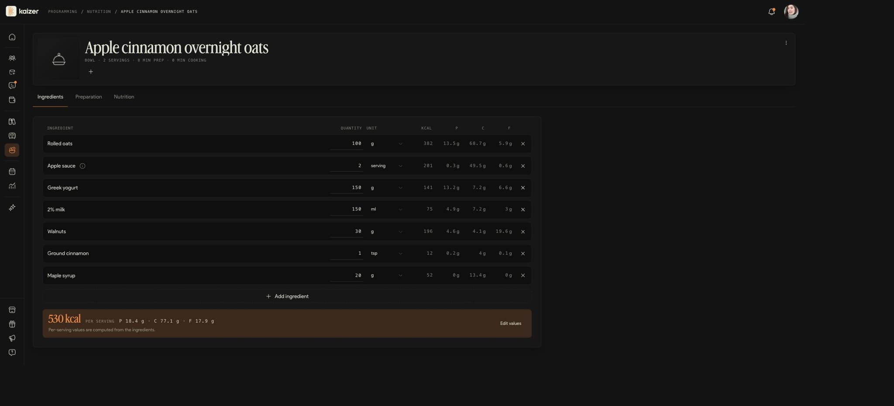Click the Add ingredient button
The image size is (894, 406).
pyautogui.click(x=287, y=296)
